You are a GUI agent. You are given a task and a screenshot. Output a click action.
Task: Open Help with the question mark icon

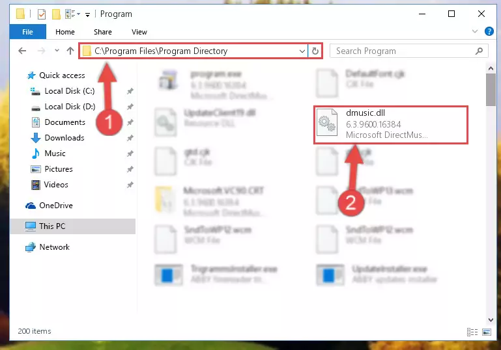489,31
